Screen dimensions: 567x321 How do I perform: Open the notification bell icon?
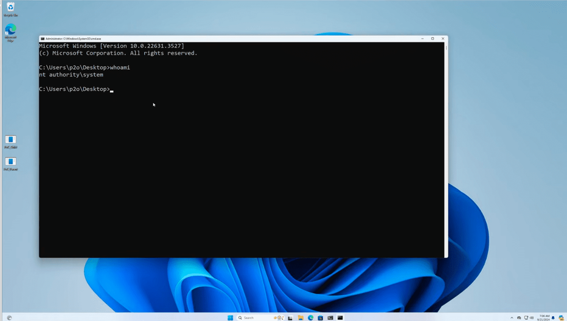(x=553, y=318)
